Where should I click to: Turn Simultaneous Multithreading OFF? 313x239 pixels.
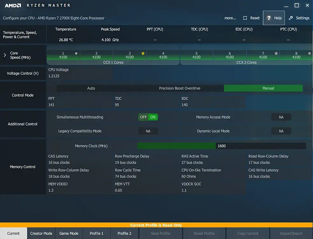143,117
